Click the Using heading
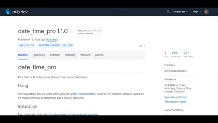 coord(23,86)
